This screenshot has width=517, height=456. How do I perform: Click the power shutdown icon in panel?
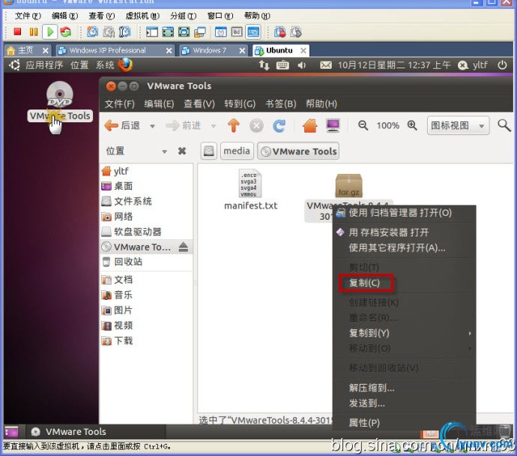tap(502, 65)
